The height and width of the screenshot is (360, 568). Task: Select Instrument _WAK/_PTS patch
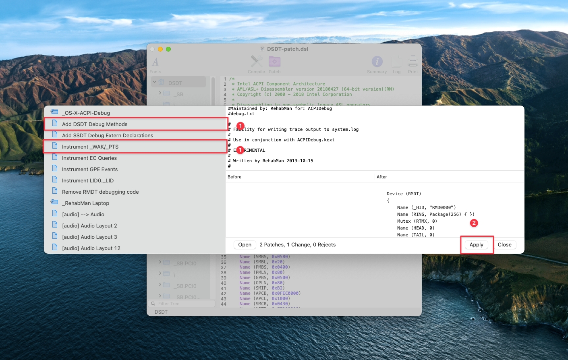click(90, 147)
